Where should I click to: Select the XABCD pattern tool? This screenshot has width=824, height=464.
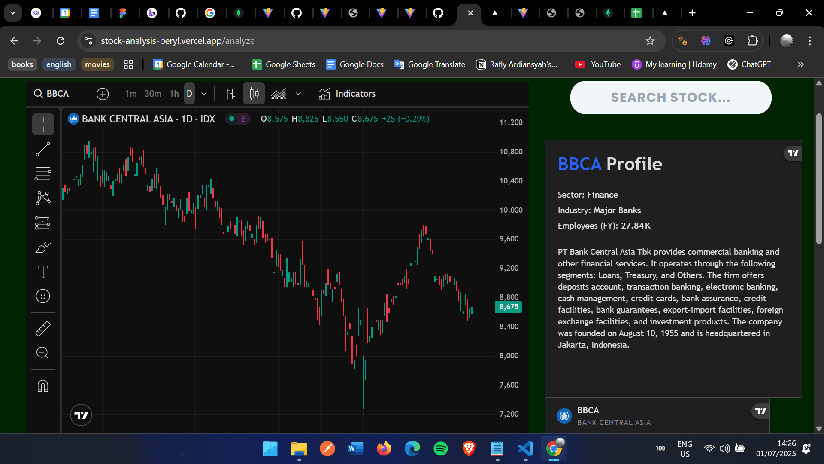pyautogui.click(x=43, y=198)
